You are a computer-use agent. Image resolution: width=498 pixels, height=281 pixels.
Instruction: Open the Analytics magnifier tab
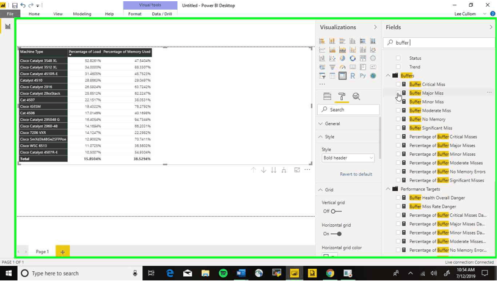[356, 97]
